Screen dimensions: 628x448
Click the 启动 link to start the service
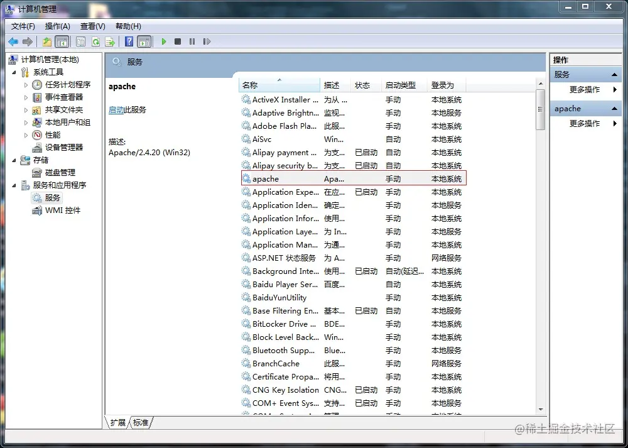click(116, 110)
